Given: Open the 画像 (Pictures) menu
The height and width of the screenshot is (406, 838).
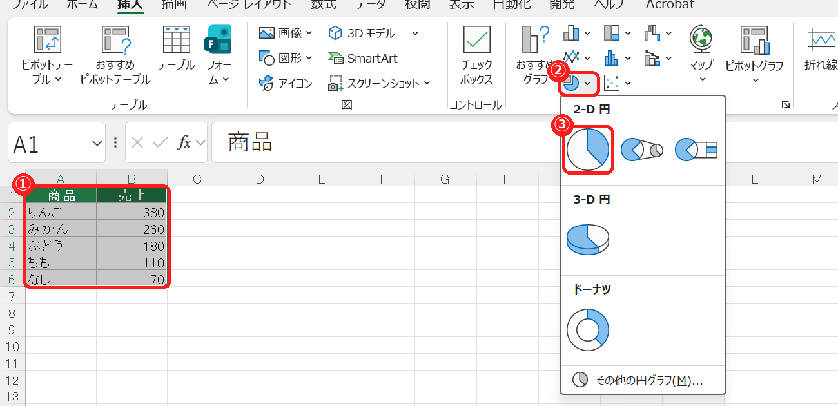Looking at the screenshot, I should (286, 33).
